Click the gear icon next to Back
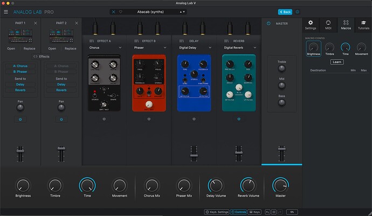372x216 pixels. pyautogui.click(x=297, y=12)
